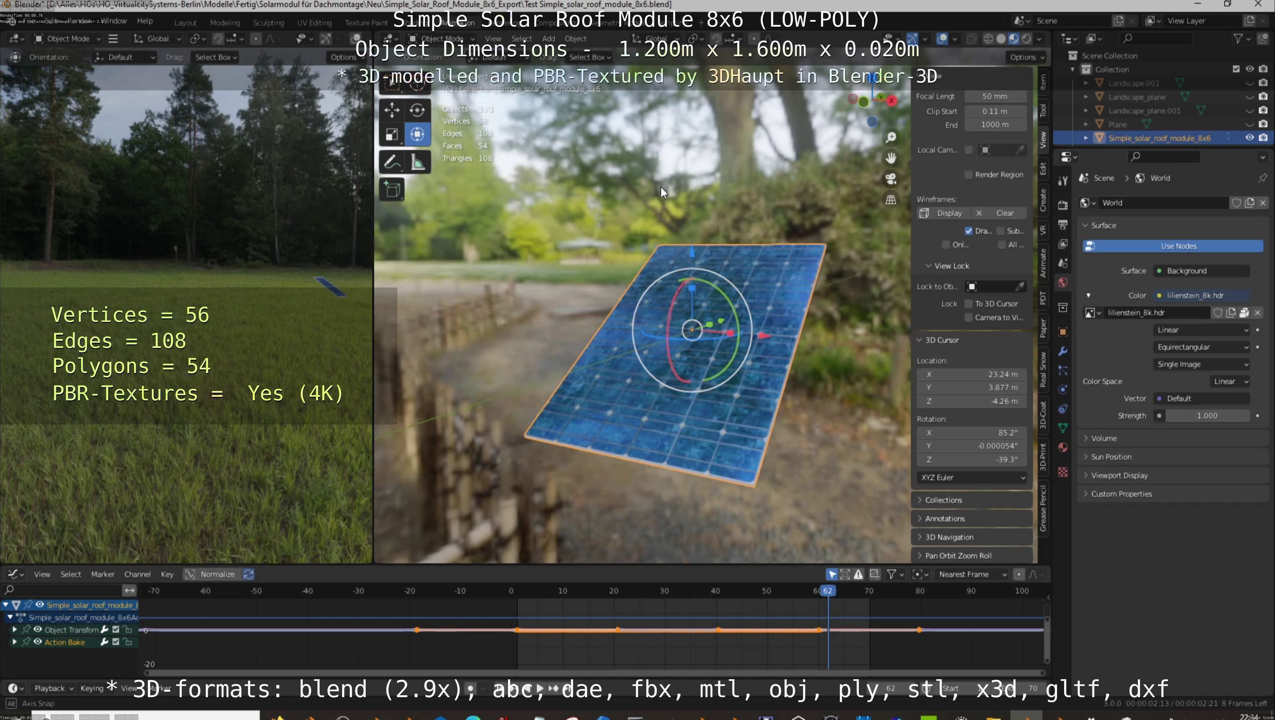1275x720 pixels.
Task: Hide Simple_solar_roof_module_8x6 in outliner
Action: click(1249, 138)
